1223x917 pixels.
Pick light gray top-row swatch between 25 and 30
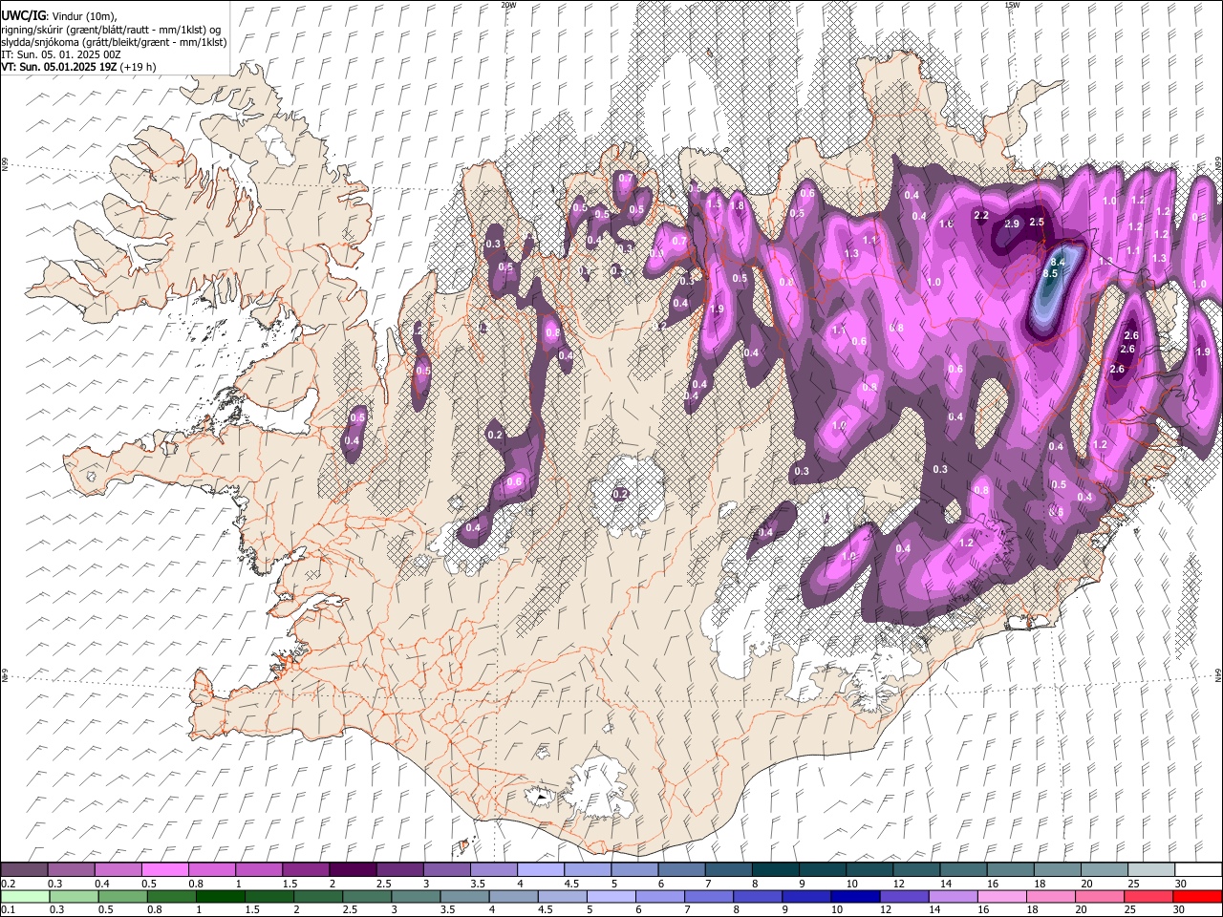pos(1149,870)
